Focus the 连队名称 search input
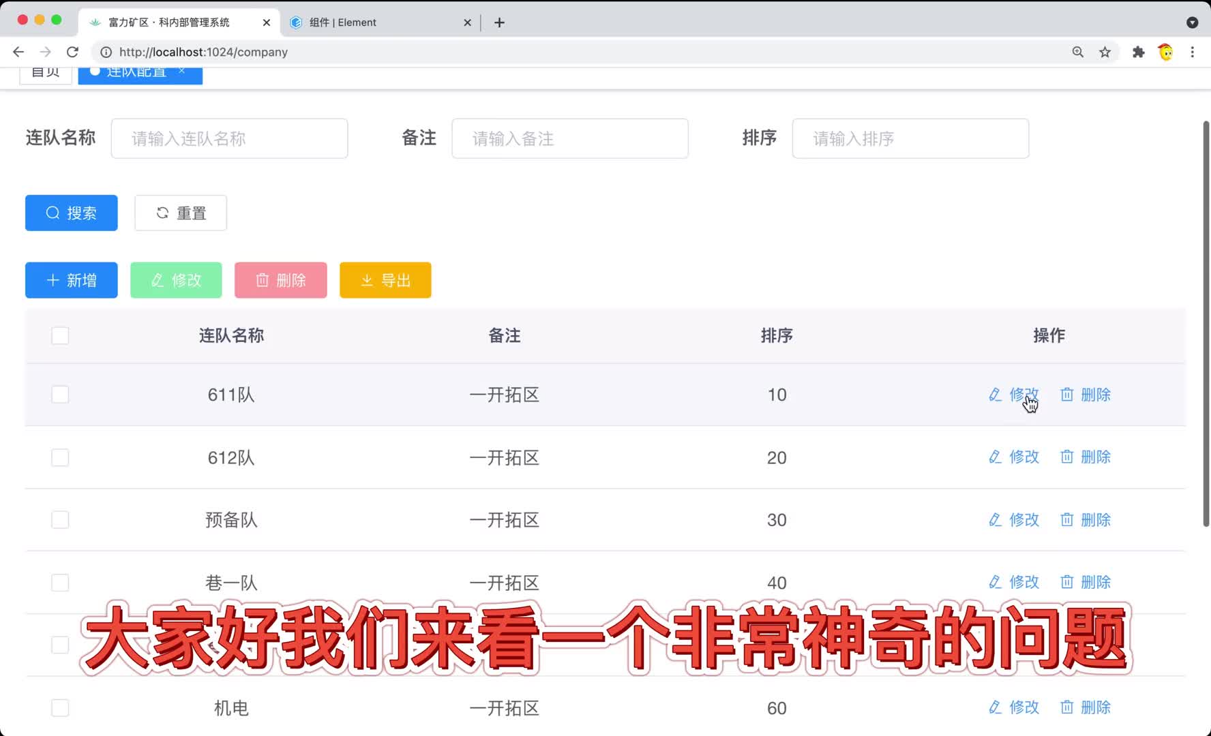Image resolution: width=1211 pixels, height=736 pixels. (229, 138)
